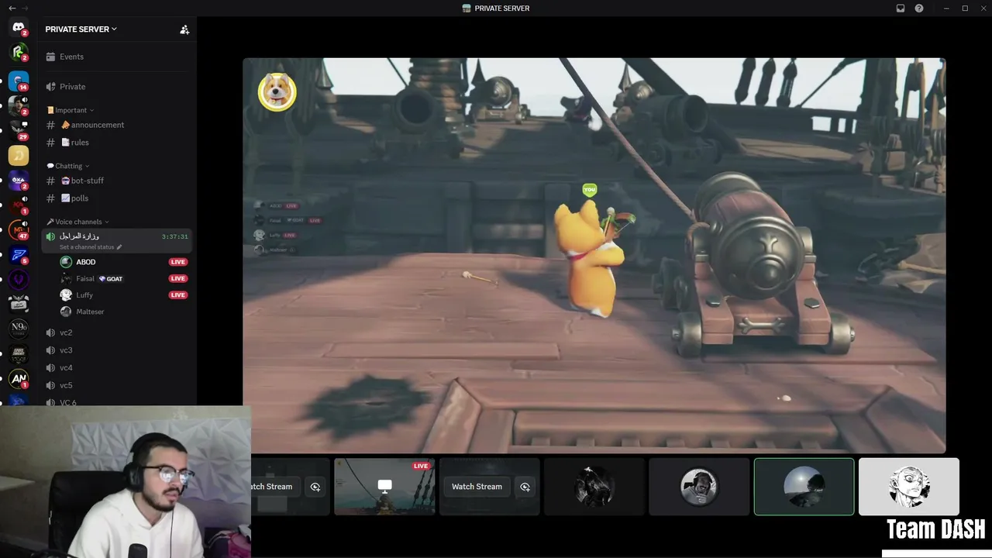The width and height of the screenshot is (992, 558).
Task: Select the headset man avatar participant tile
Action: click(699, 487)
